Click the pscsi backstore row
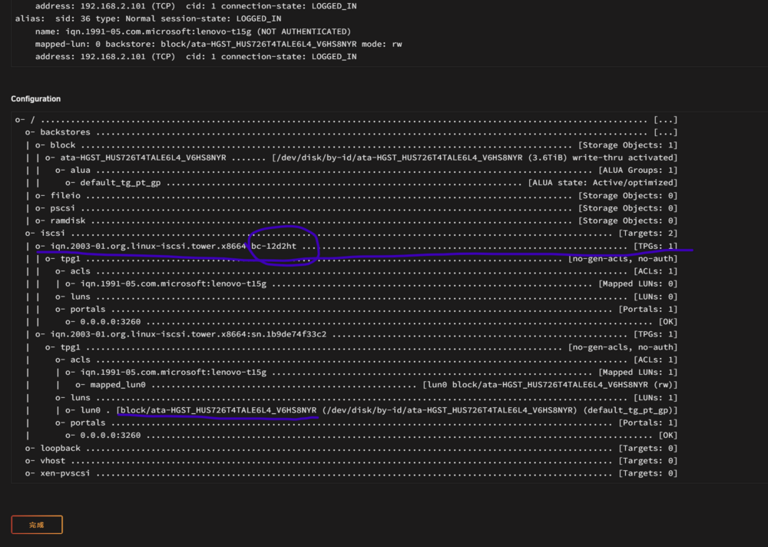Viewport: 768px width, 547px height. coord(356,208)
